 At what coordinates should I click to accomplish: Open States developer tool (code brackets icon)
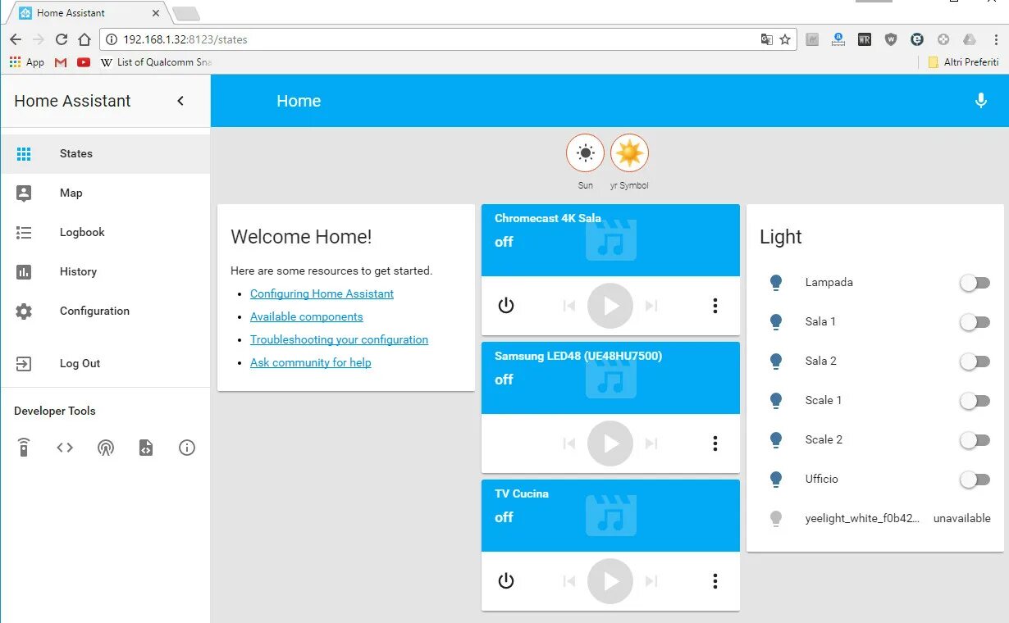tap(65, 448)
